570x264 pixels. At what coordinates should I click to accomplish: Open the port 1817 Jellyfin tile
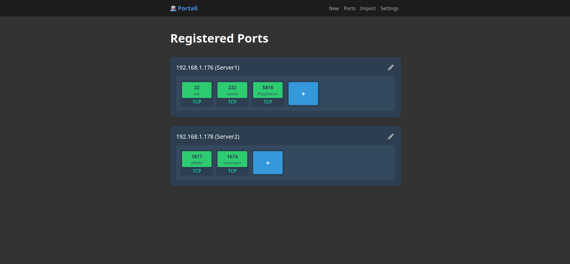pyautogui.click(x=197, y=159)
